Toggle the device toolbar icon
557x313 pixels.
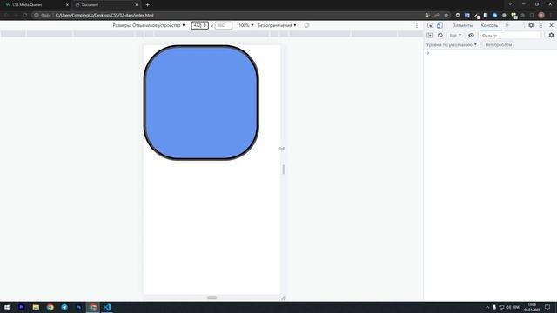[440, 25]
